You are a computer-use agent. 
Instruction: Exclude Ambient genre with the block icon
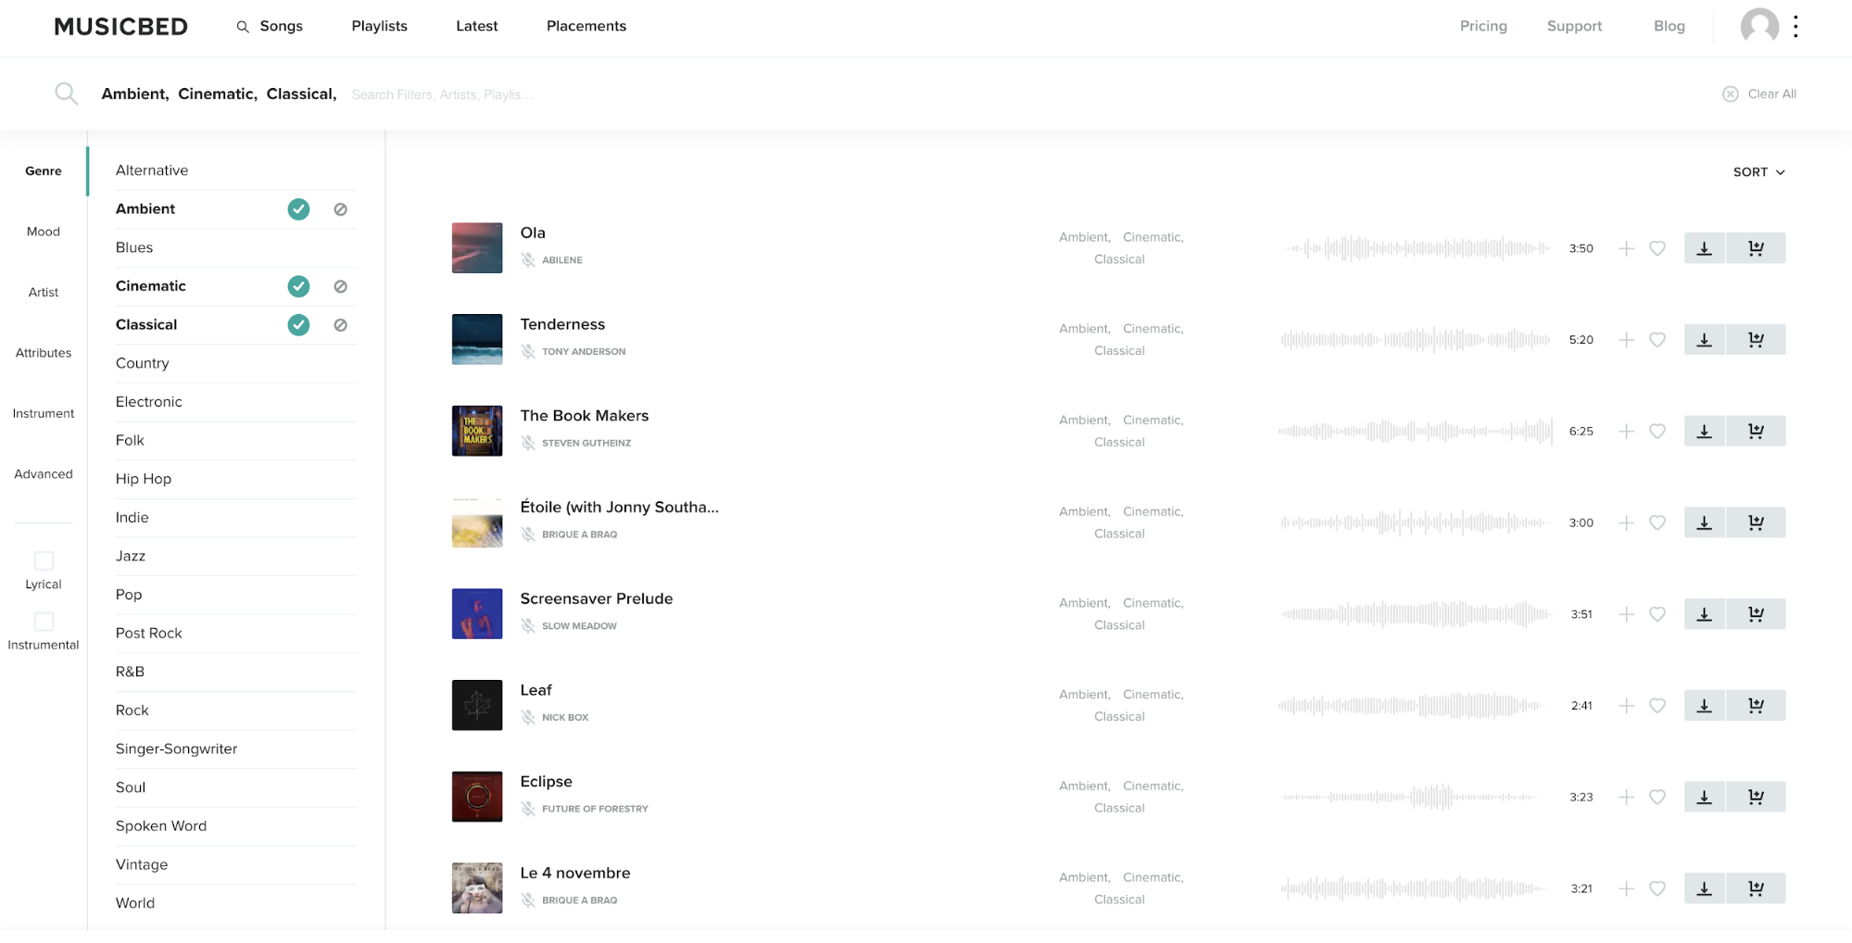340,209
